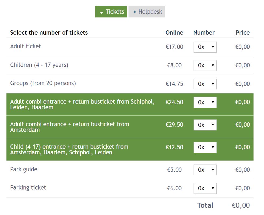Click the Helpdesk tab right-arrow icon
This screenshot has height=215, width=264.
coord(135,12)
